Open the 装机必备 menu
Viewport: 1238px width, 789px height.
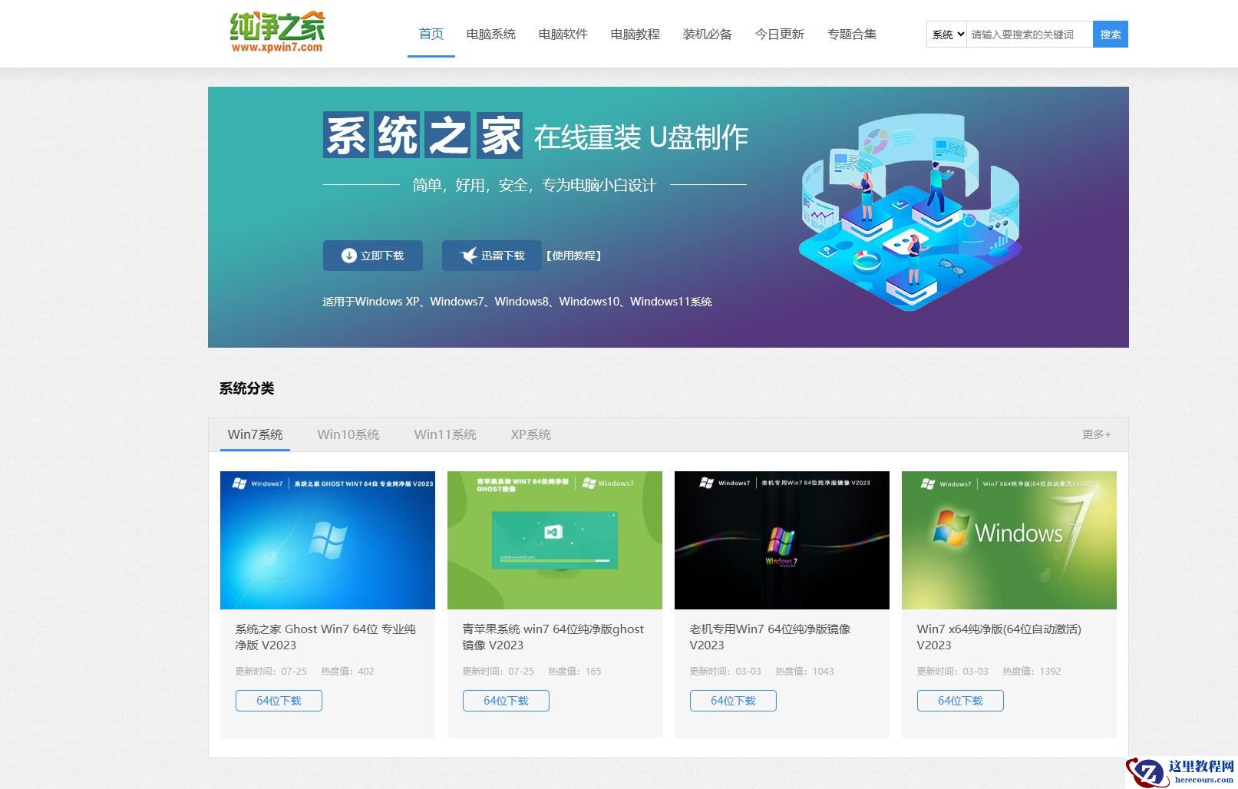point(707,34)
